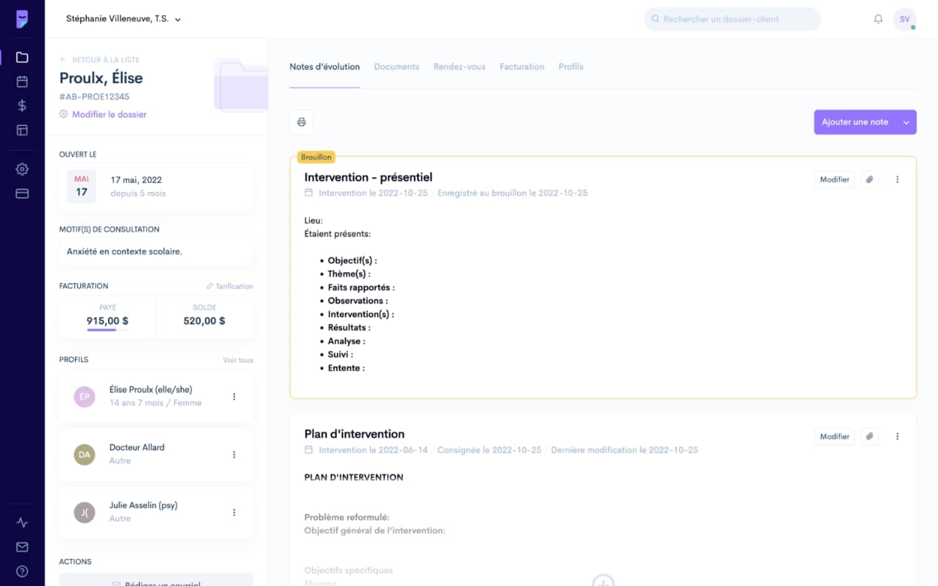Click the Entente bullet item
938x586 pixels.
(346, 369)
